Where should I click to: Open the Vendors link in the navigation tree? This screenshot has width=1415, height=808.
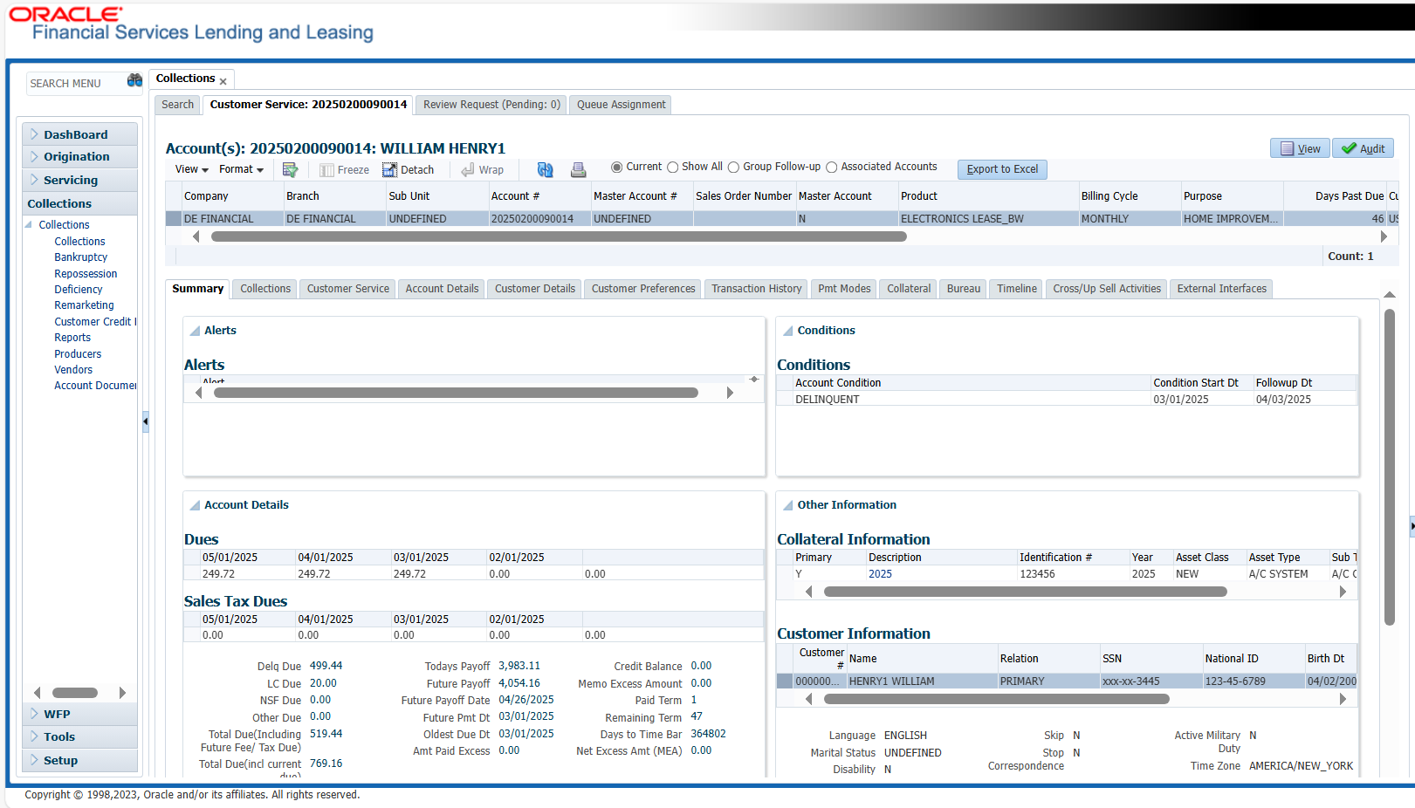click(x=73, y=370)
